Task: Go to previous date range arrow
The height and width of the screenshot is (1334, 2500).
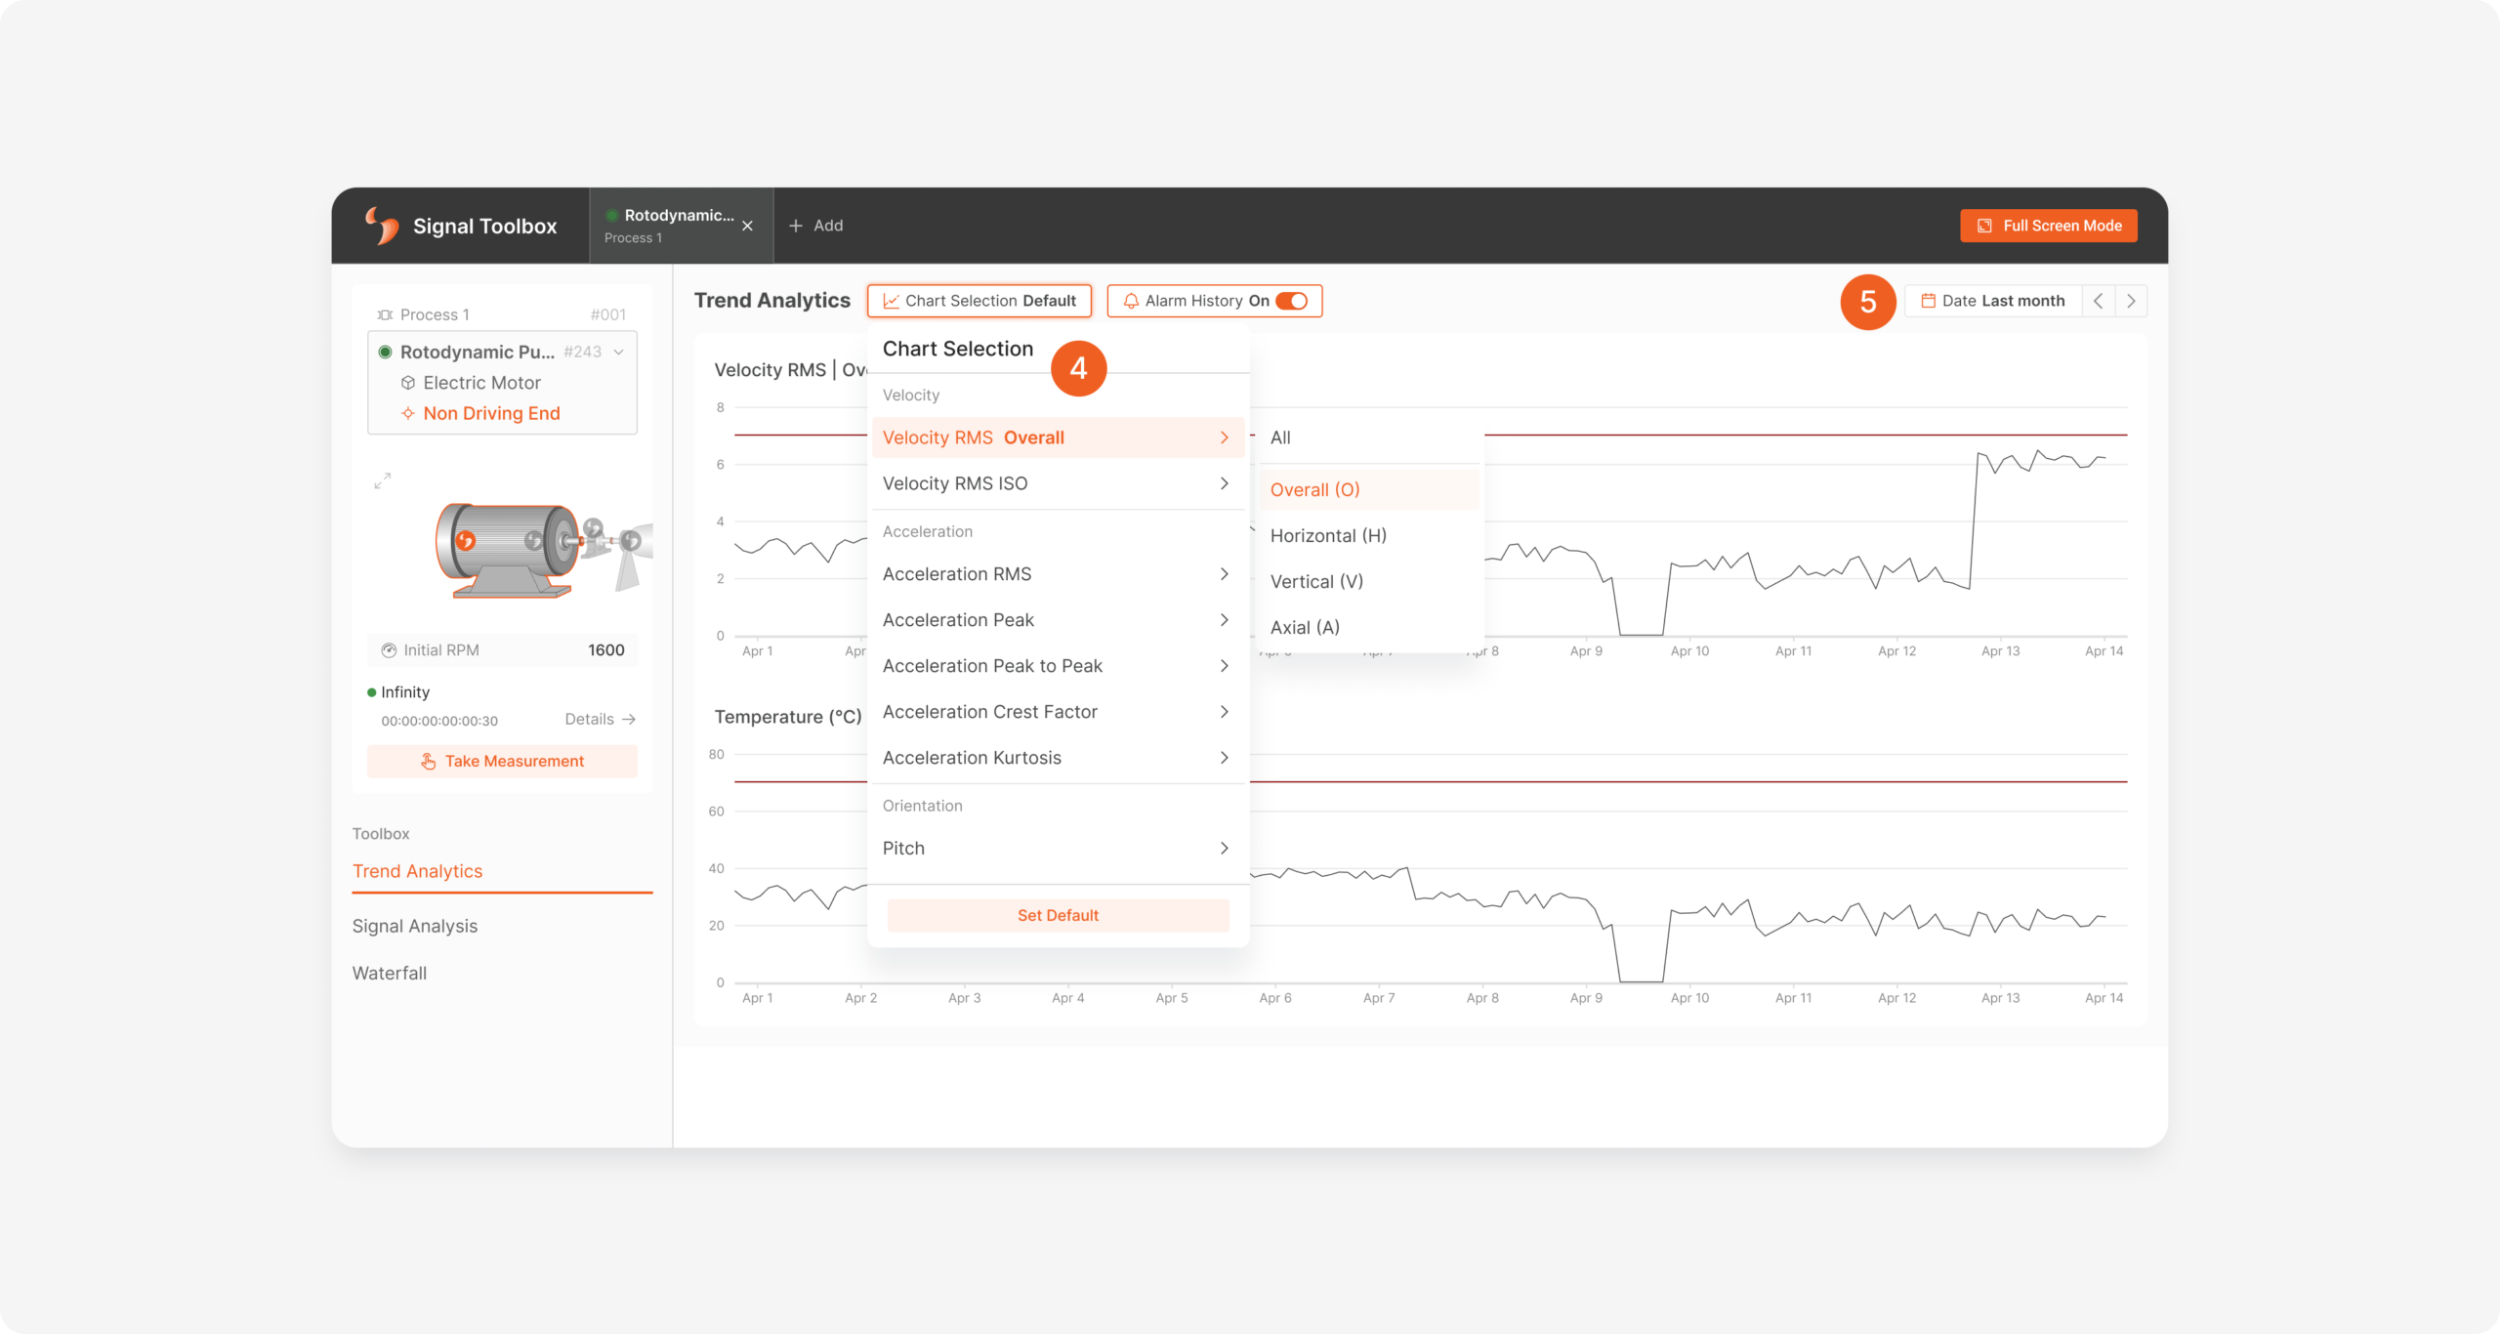Action: (x=2098, y=301)
